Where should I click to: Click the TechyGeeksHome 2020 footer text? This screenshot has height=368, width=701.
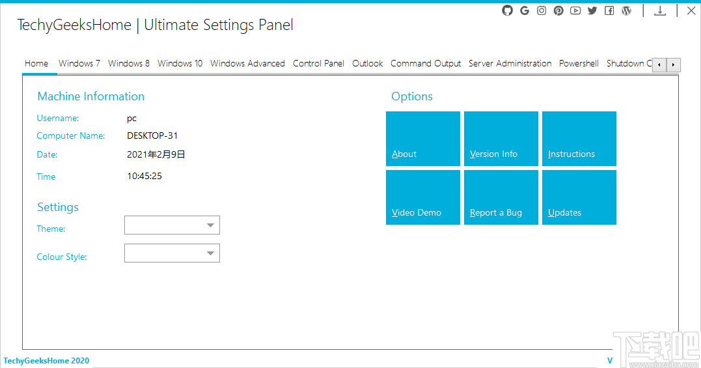46,361
